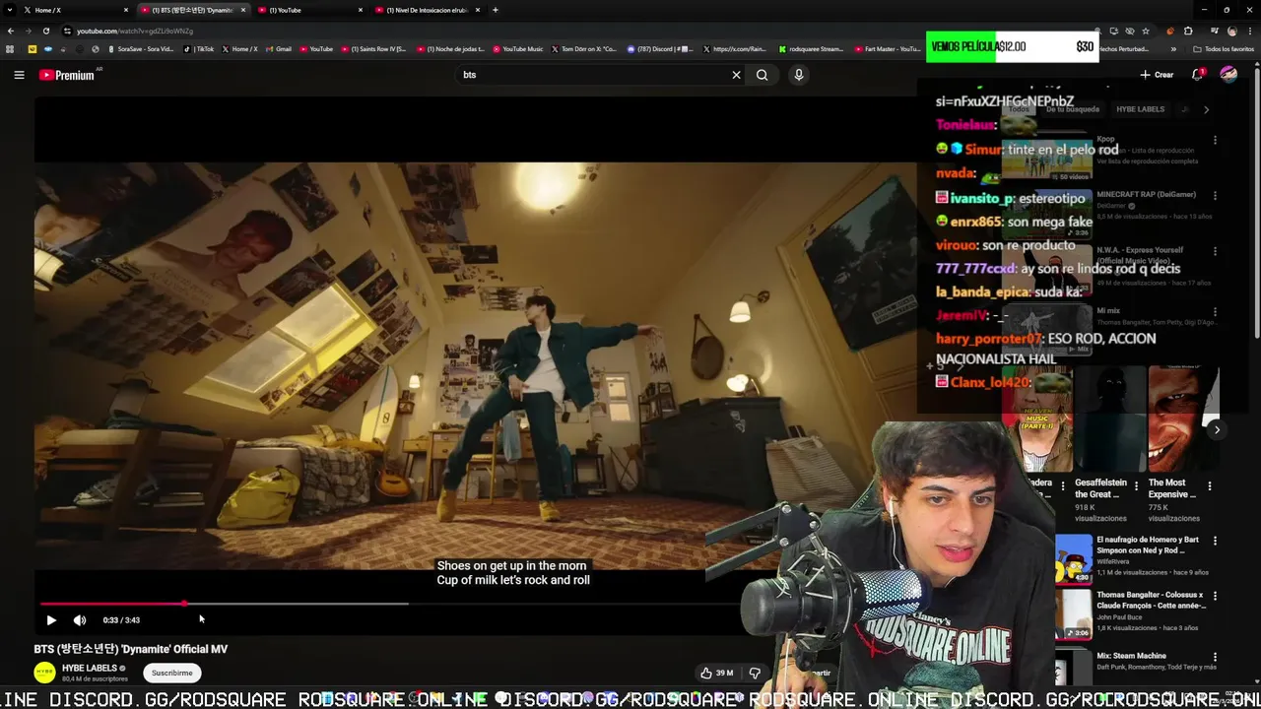The height and width of the screenshot is (709, 1261).
Task: Close the (1) YouTube tab
Action: 361,10
